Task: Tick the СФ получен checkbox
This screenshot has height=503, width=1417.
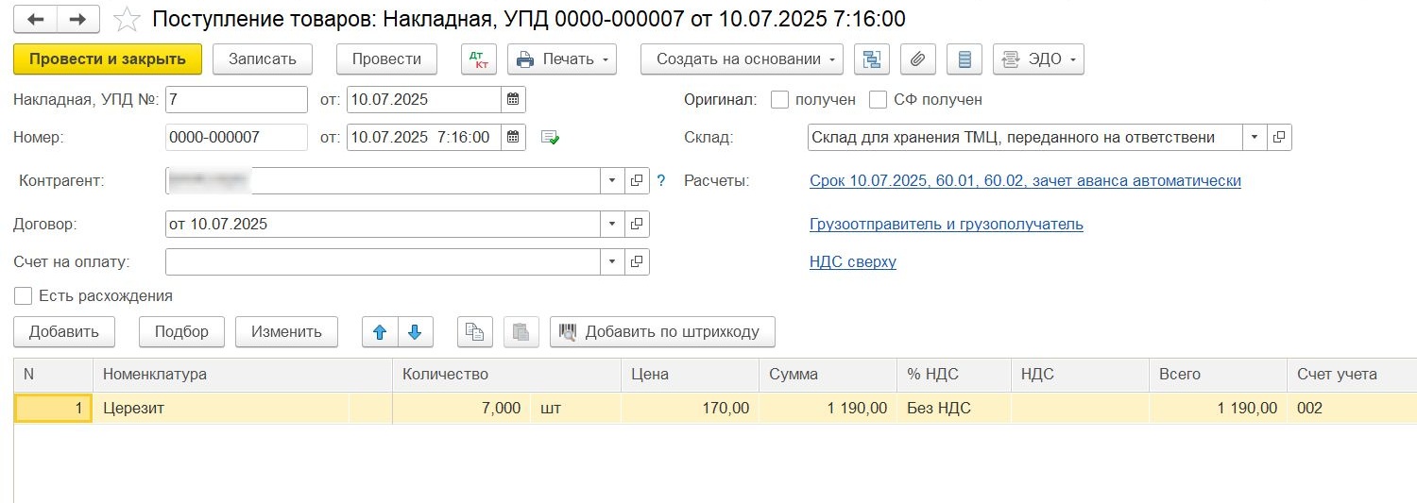Action: 878,99
